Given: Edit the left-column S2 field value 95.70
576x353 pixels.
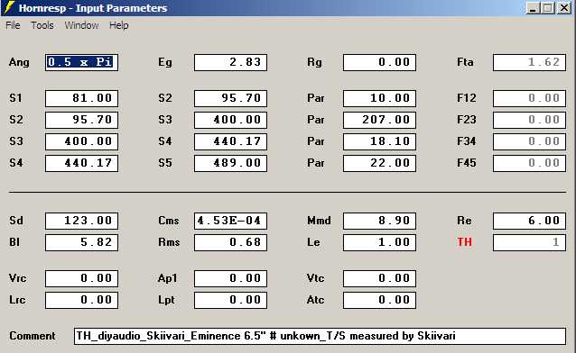Looking at the screenshot, I should coord(81,120).
